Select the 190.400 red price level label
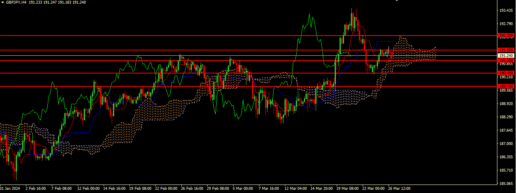Image resolution: width=516 pixels, height=193 pixels. [506, 73]
